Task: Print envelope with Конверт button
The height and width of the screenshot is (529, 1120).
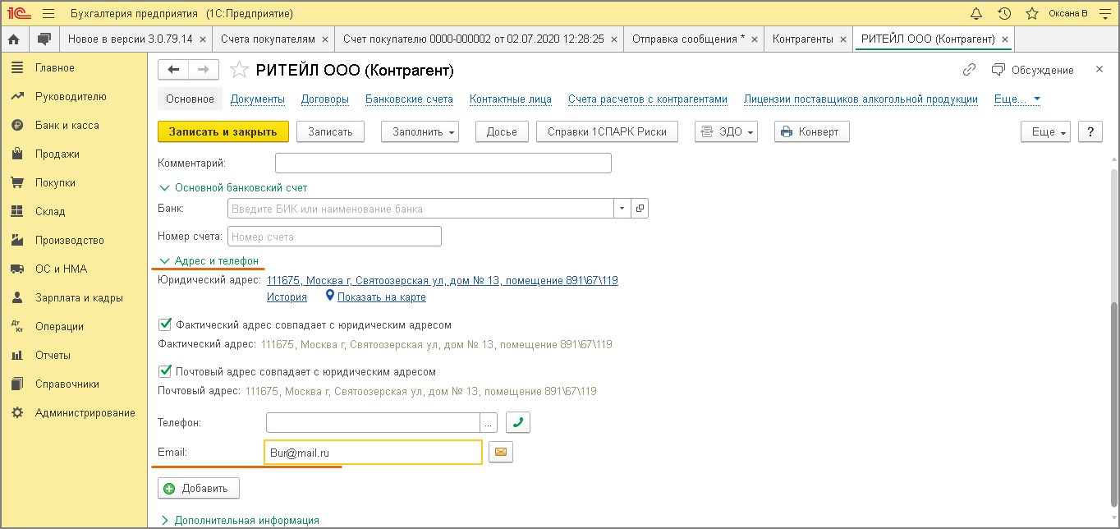Action: coord(811,131)
